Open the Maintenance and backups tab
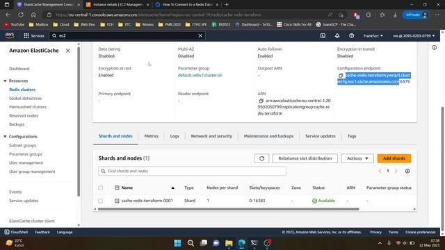 pyautogui.click(x=268, y=136)
